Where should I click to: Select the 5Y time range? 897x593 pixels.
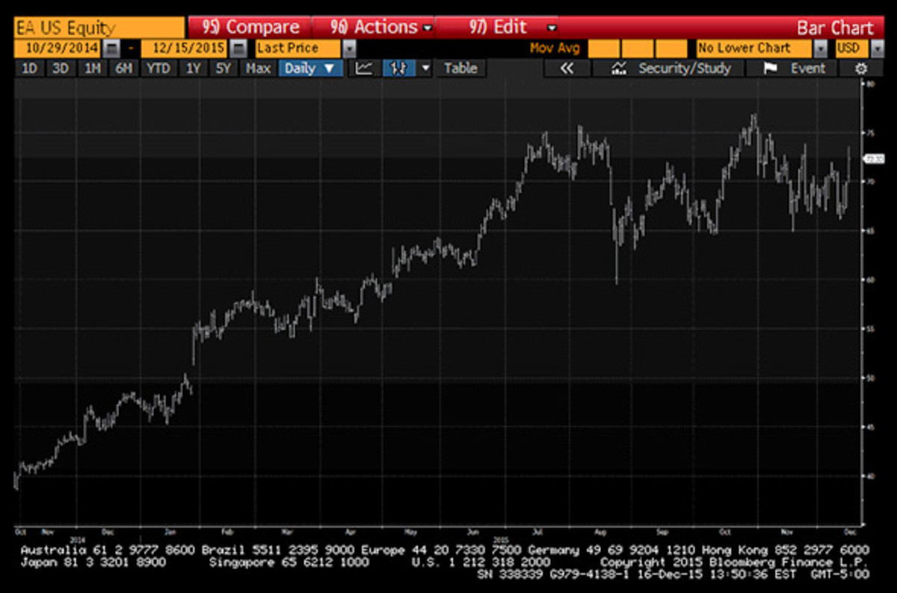tap(224, 68)
